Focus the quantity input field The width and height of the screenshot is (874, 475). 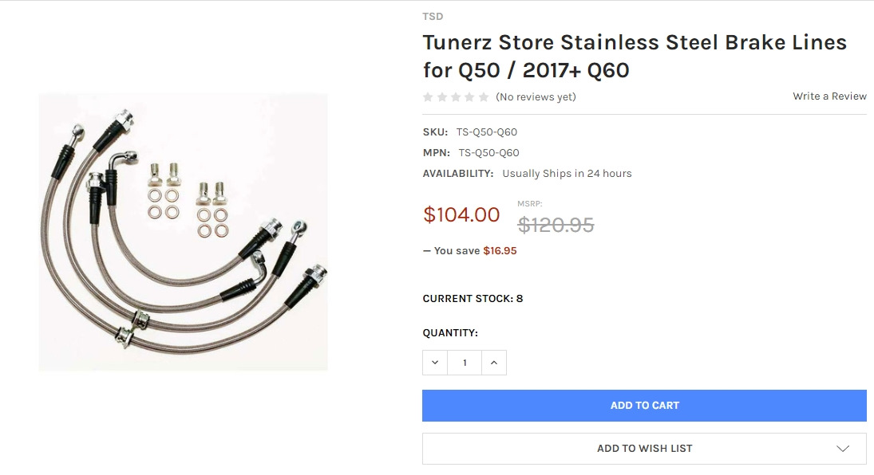[x=464, y=363]
